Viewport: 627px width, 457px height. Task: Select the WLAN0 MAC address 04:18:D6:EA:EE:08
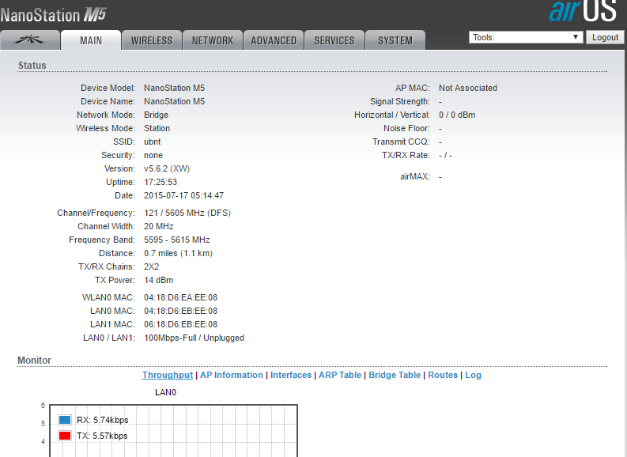point(181,297)
